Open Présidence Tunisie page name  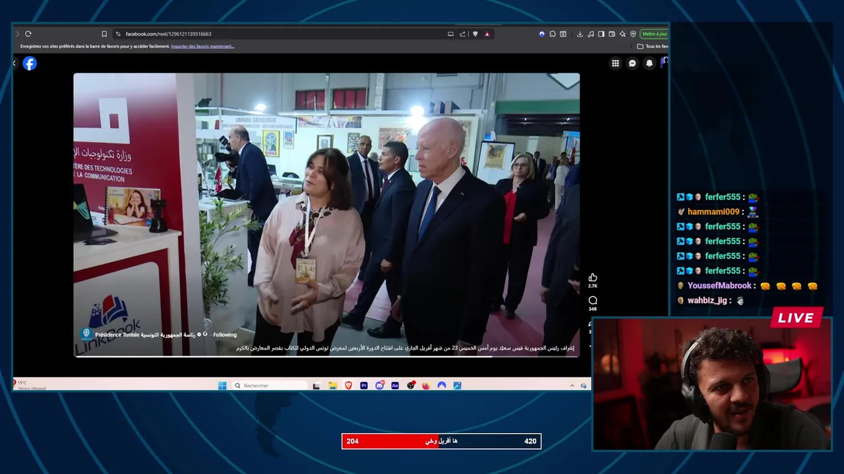point(145,334)
